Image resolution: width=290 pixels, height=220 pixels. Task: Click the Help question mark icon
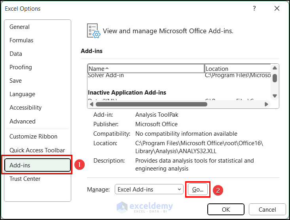coord(254,9)
